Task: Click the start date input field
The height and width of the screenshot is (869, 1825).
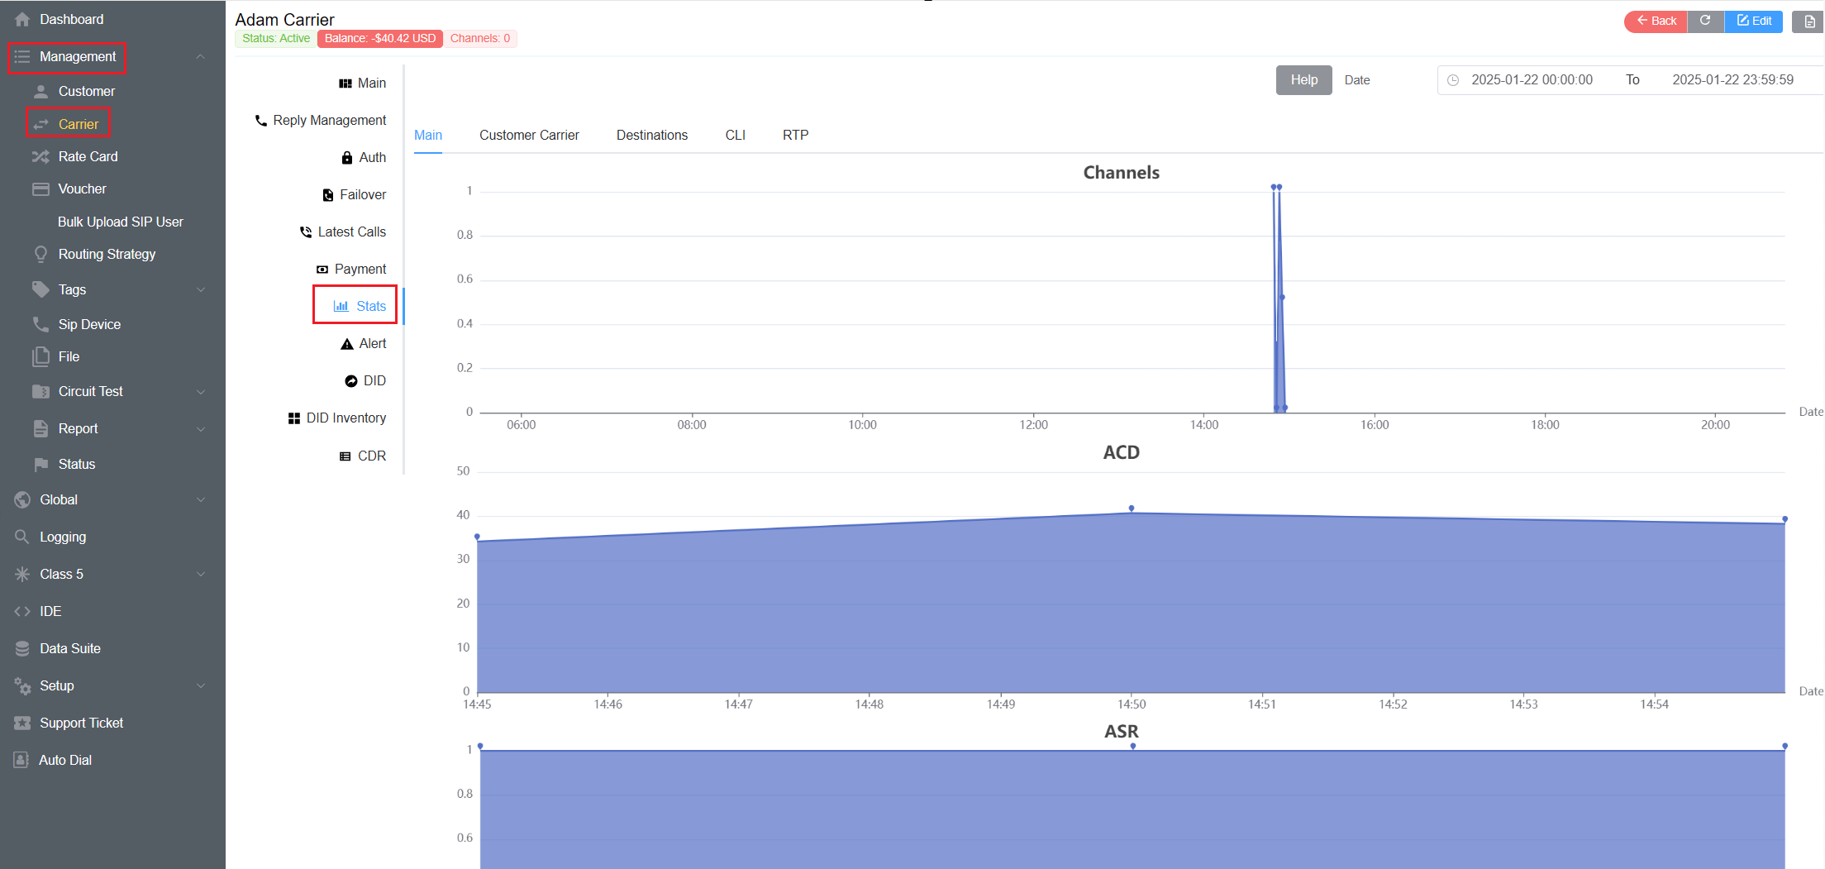Action: coord(1532,80)
